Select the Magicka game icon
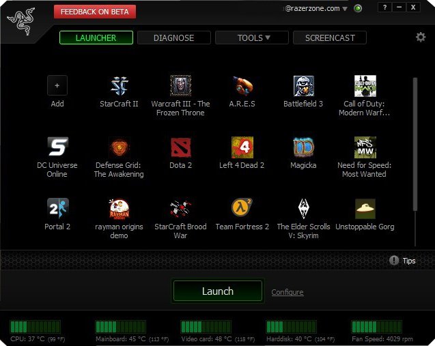435x346 pixels. coord(303,147)
